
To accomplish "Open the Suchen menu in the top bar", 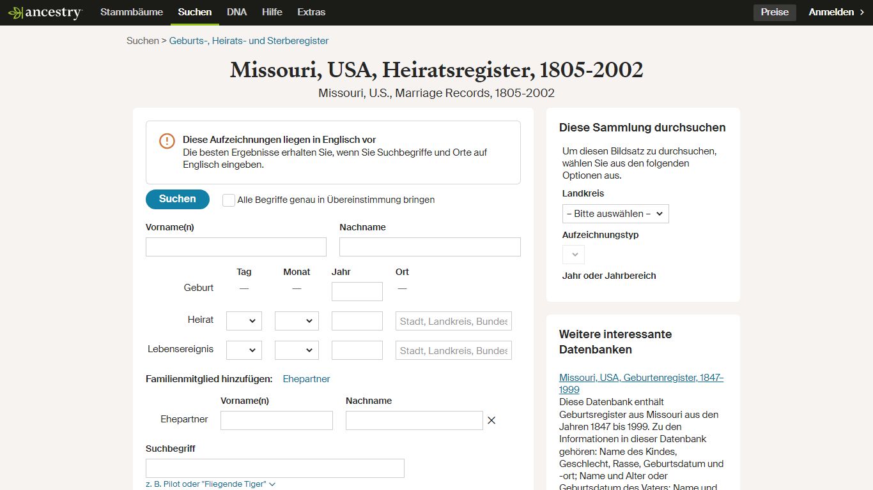I will point(195,12).
